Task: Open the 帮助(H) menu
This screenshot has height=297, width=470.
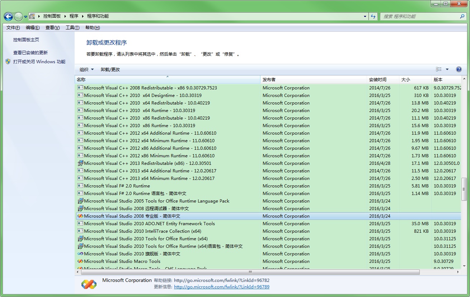Action: point(93,28)
